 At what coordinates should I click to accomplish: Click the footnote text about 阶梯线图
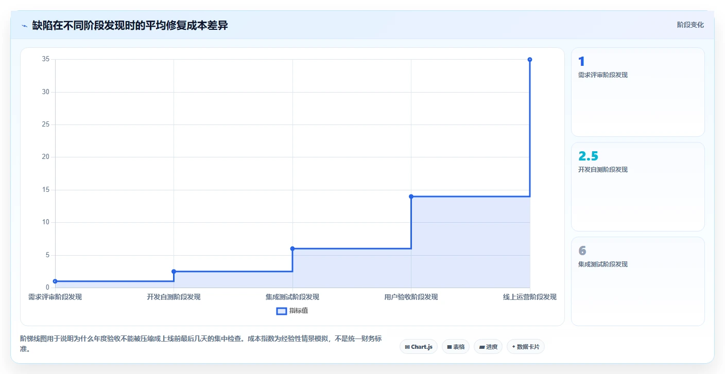[201, 344]
